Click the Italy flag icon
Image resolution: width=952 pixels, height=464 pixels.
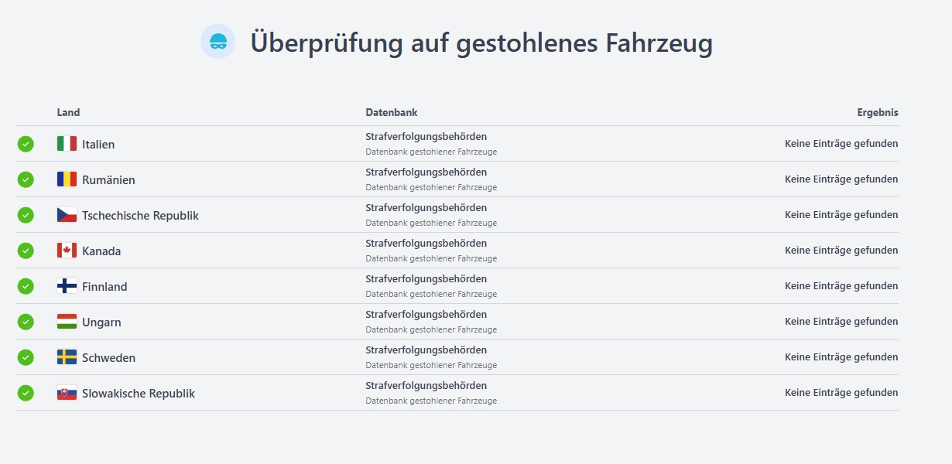pyautogui.click(x=67, y=144)
